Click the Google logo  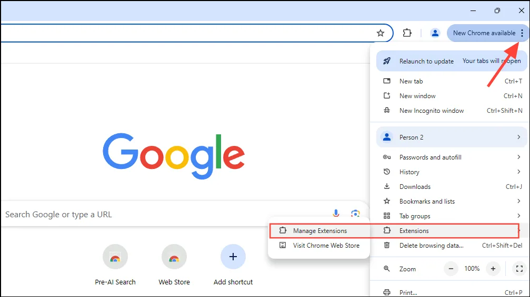point(174,156)
